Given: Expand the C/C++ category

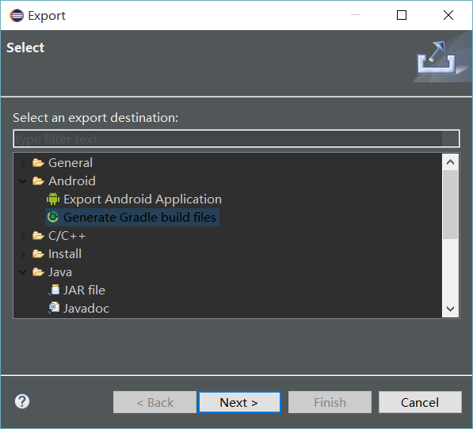Looking at the screenshot, I should pyautogui.click(x=23, y=236).
